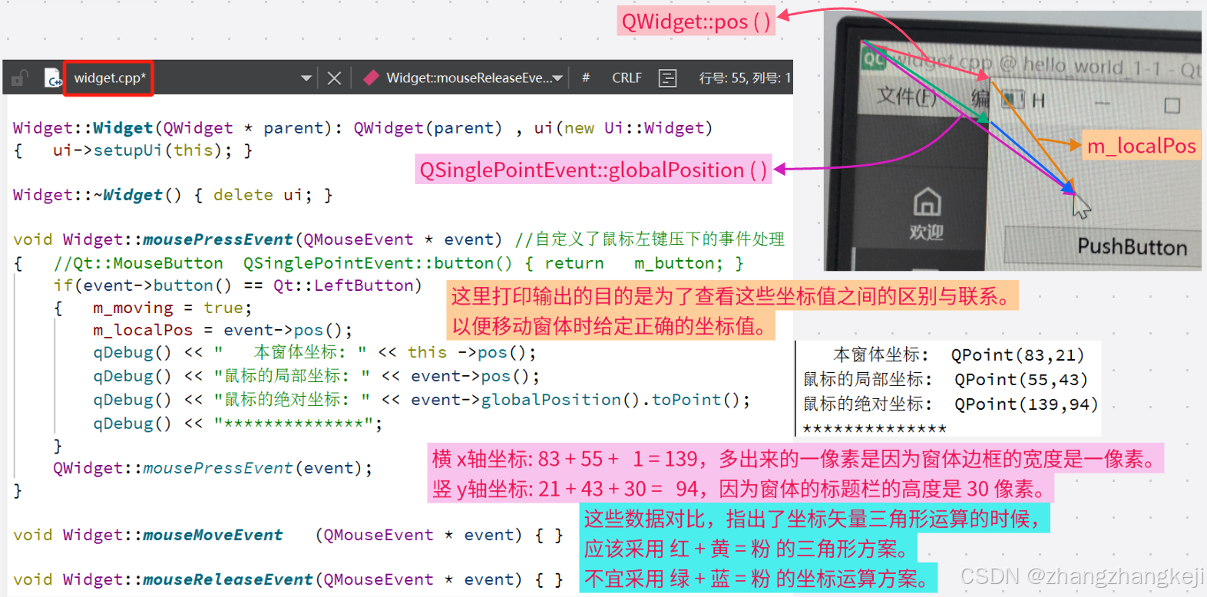Click 'QWidget::mousePressEvent(event);' call line

(213, 468)
